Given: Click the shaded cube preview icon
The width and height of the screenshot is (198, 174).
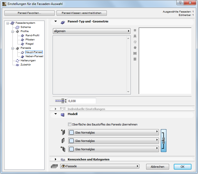Looking at the screenshot, I should pos(135,48).
